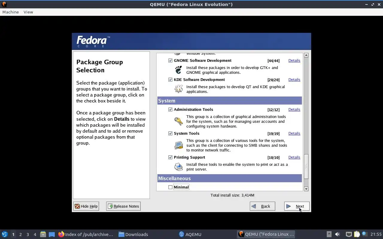Open Details for GNOME Software Development
Screen dimensions: 383x239
294,60
